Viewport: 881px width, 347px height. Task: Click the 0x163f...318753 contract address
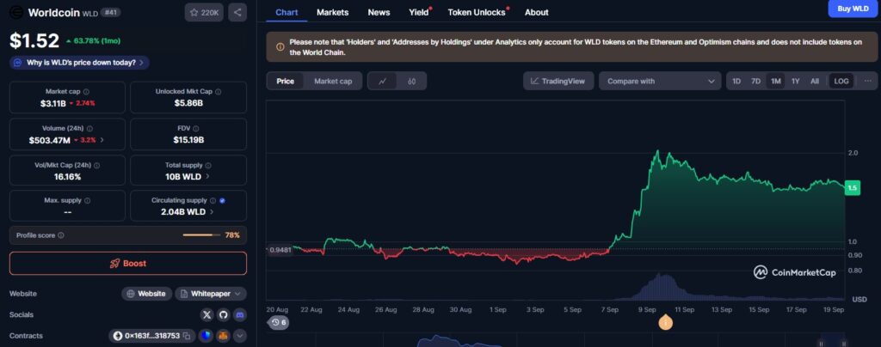coord(151,336)
